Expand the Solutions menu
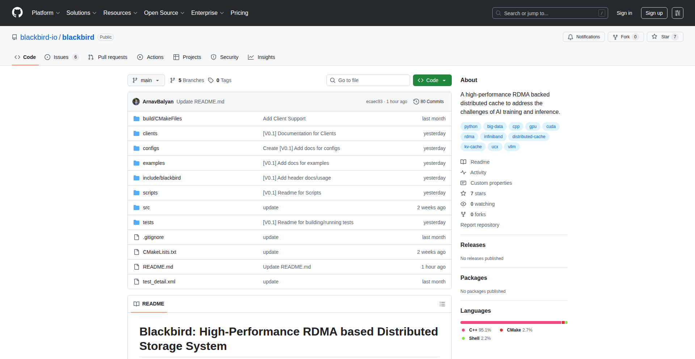The width and height of the screenshot is (695, 359). (x=81, y=13)
